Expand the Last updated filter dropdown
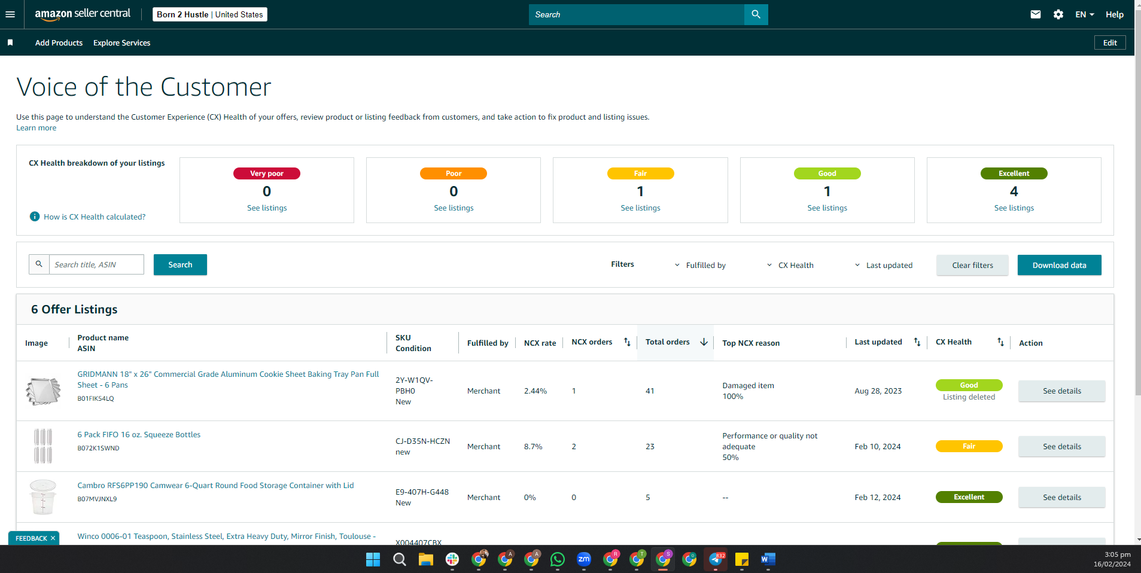The height and width of the screenshot is (573, 1141). click(x=884, y=265)
